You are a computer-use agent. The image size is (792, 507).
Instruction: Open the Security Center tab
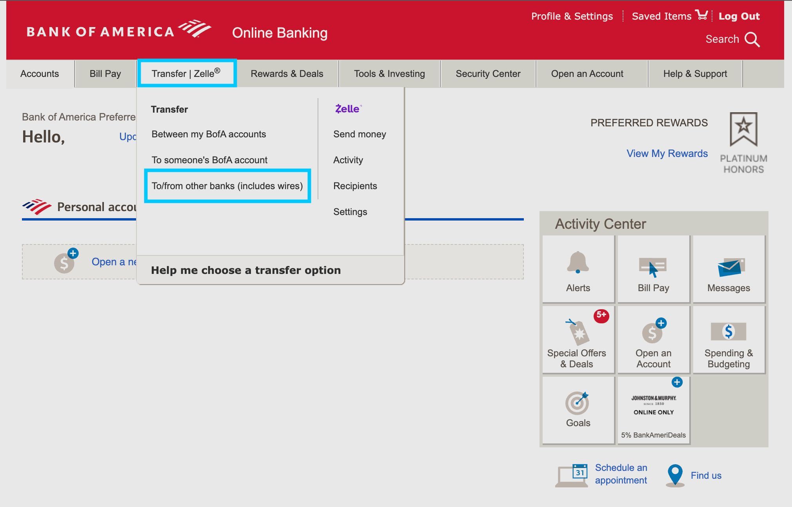(488, 74)
